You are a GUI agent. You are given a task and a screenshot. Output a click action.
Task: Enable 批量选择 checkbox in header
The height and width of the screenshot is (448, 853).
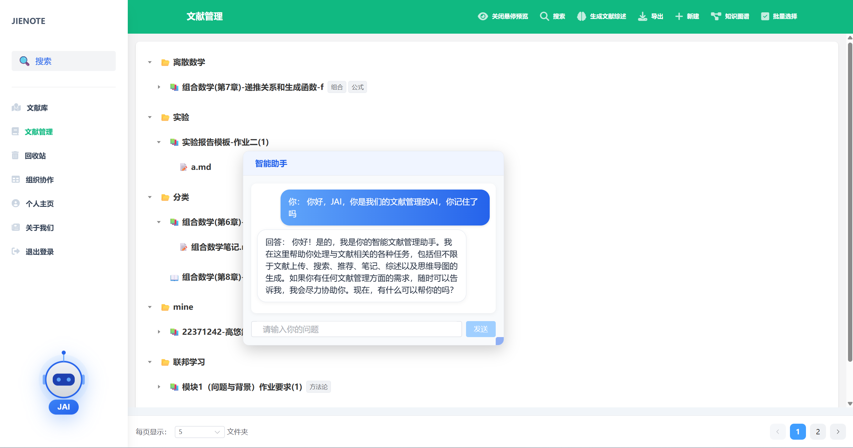tap(765, 16)
